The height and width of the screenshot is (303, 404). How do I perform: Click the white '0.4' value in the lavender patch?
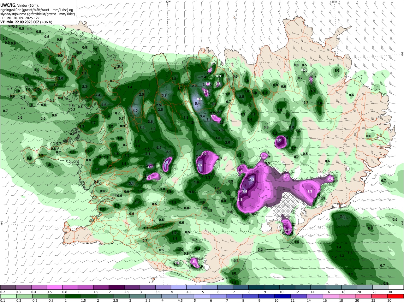click(199, 99)
